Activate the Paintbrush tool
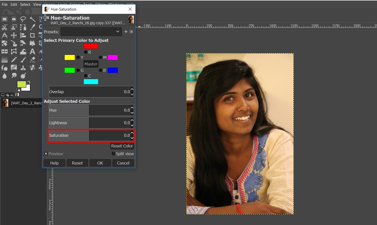The height and width of the screenshot is (225, 377). click(x=23, y=60)
